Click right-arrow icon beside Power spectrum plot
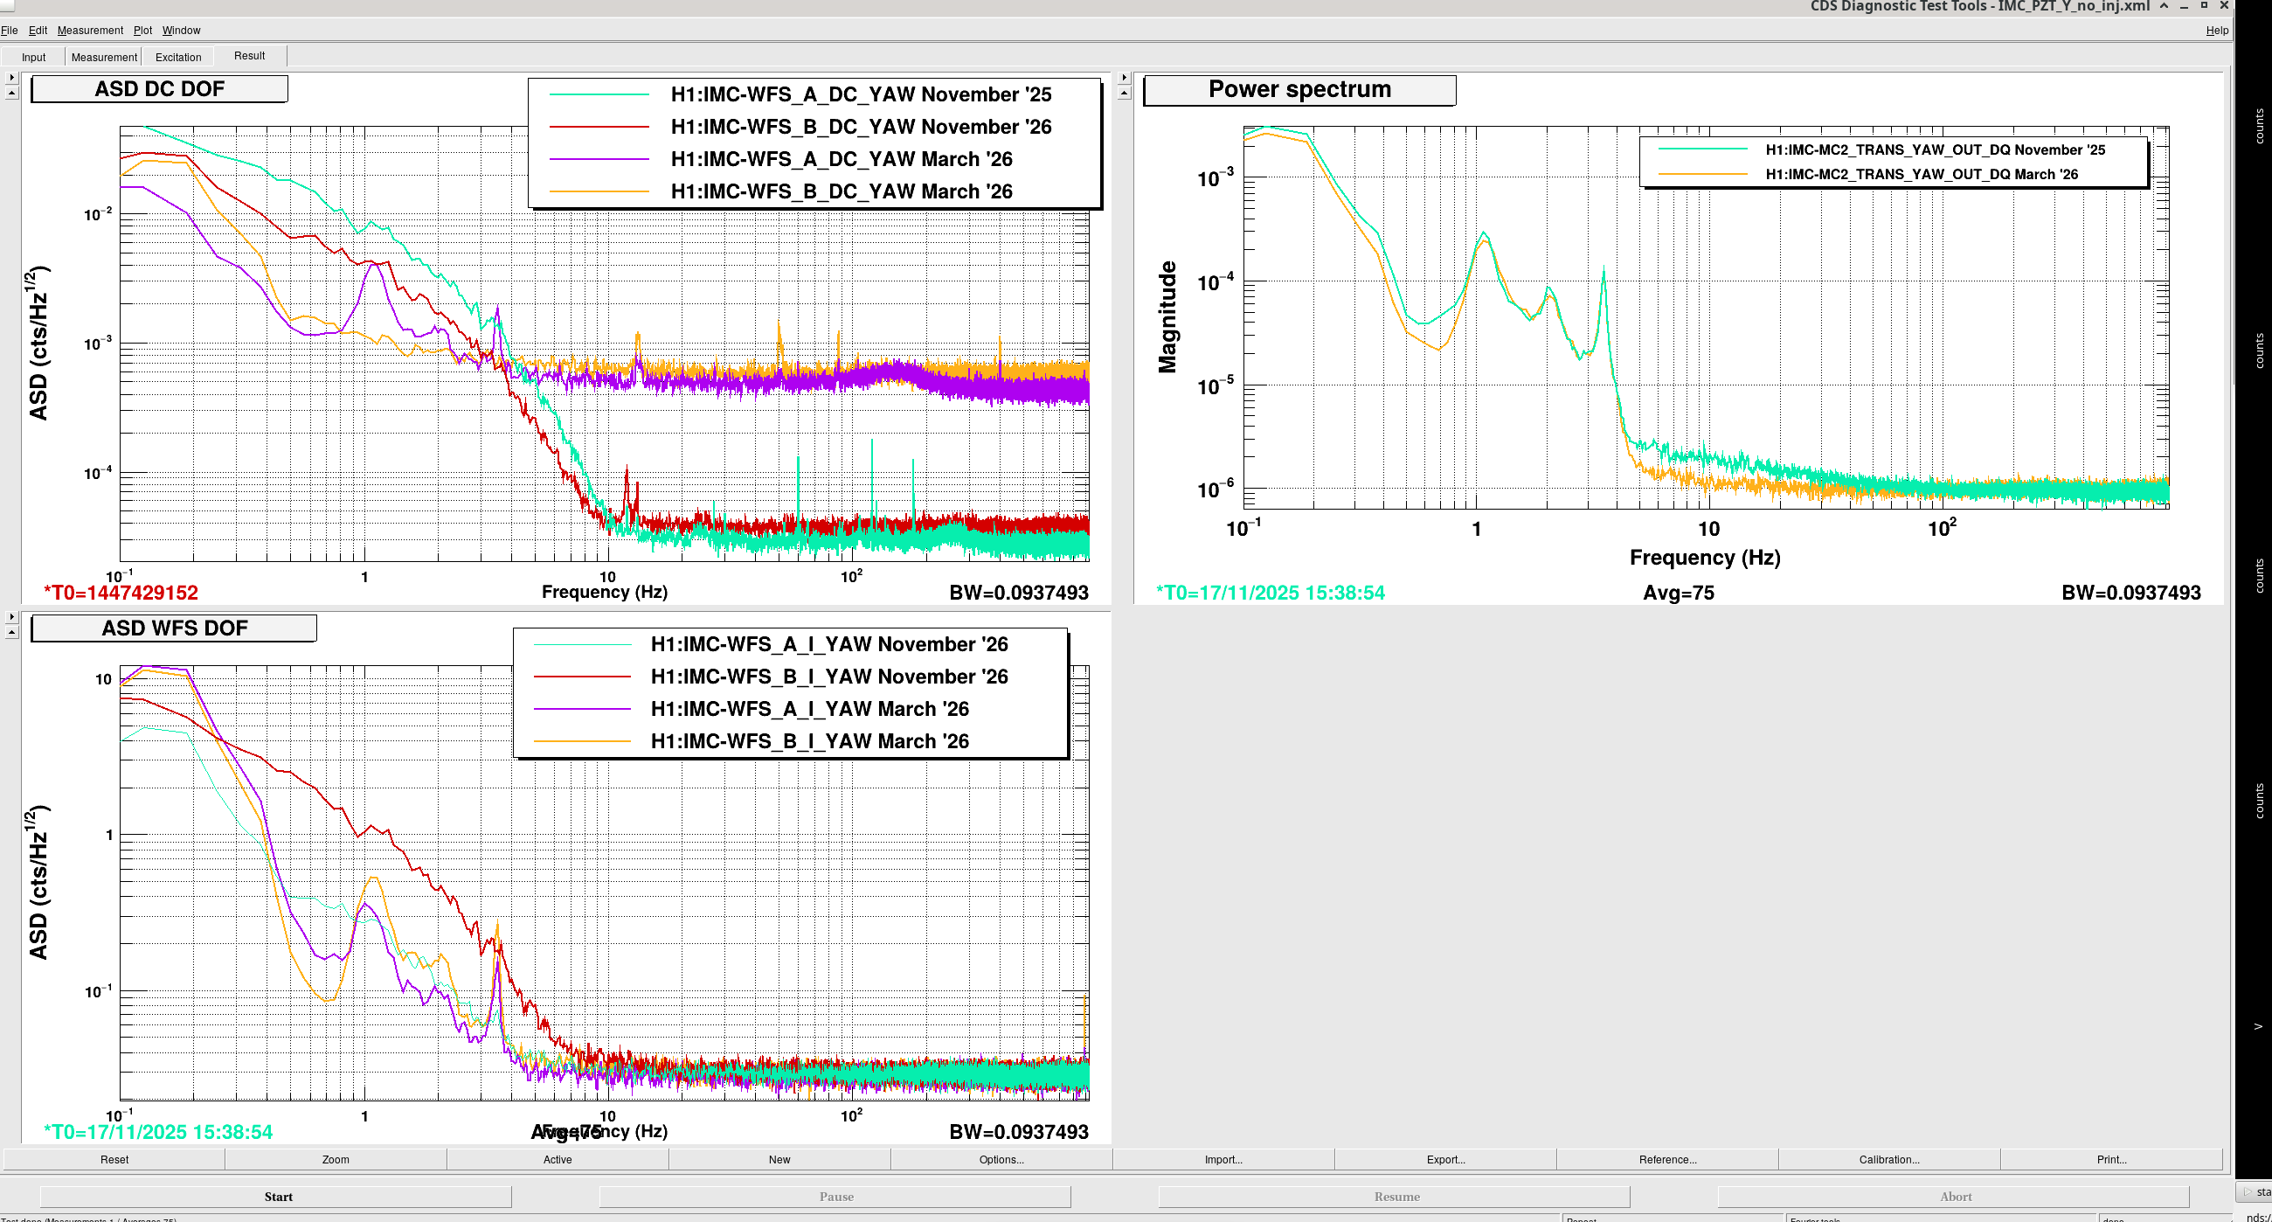 1124,78
